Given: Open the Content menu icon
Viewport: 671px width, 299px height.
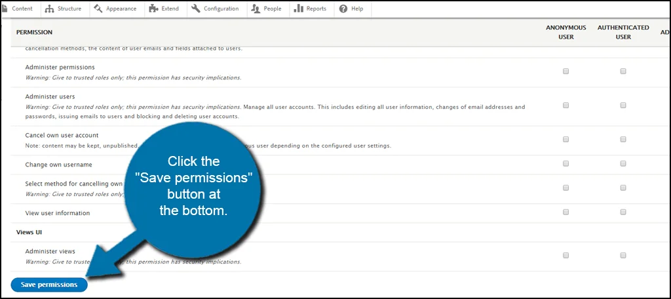Looking at the screenshot, I should tap(5, 9).
